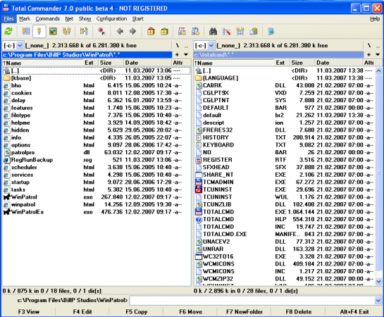Click the thumbnail picture view toolbar icon

tap(53, 31)
